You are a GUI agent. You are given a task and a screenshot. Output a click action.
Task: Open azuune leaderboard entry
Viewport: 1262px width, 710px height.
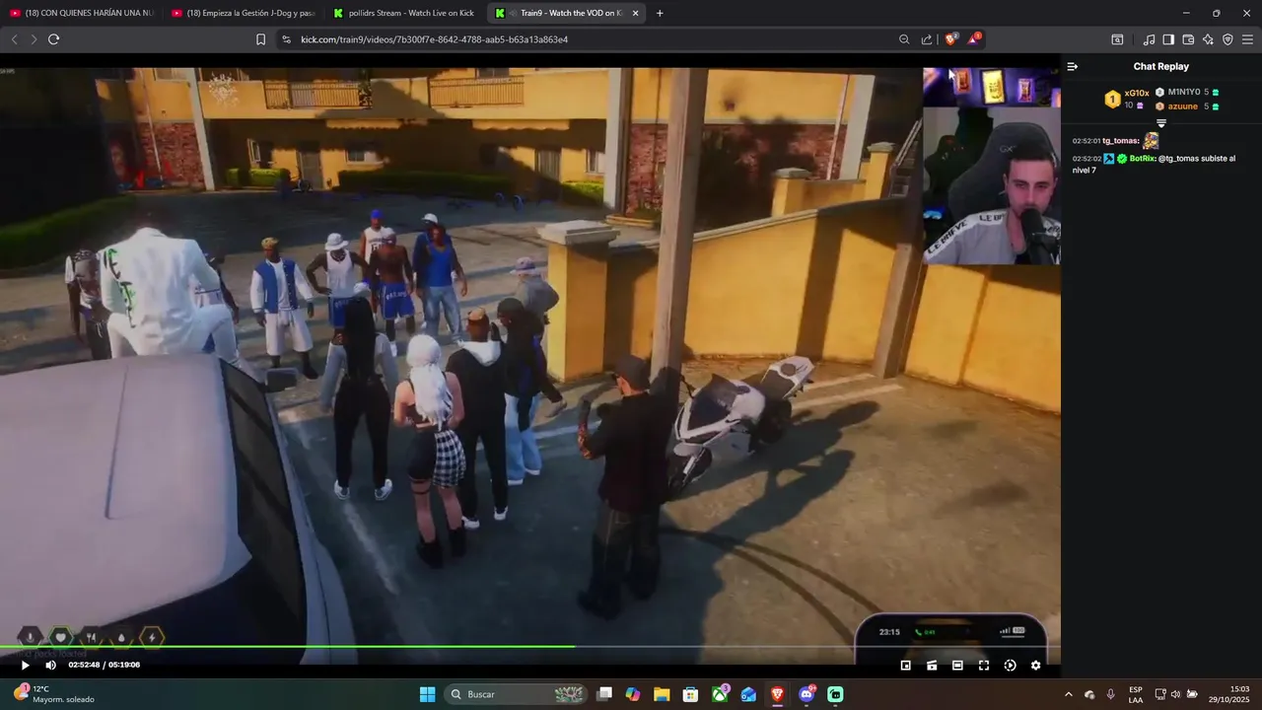pos(1187,106)
